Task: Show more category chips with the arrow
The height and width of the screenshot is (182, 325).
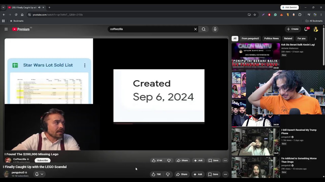Action: 315,39
